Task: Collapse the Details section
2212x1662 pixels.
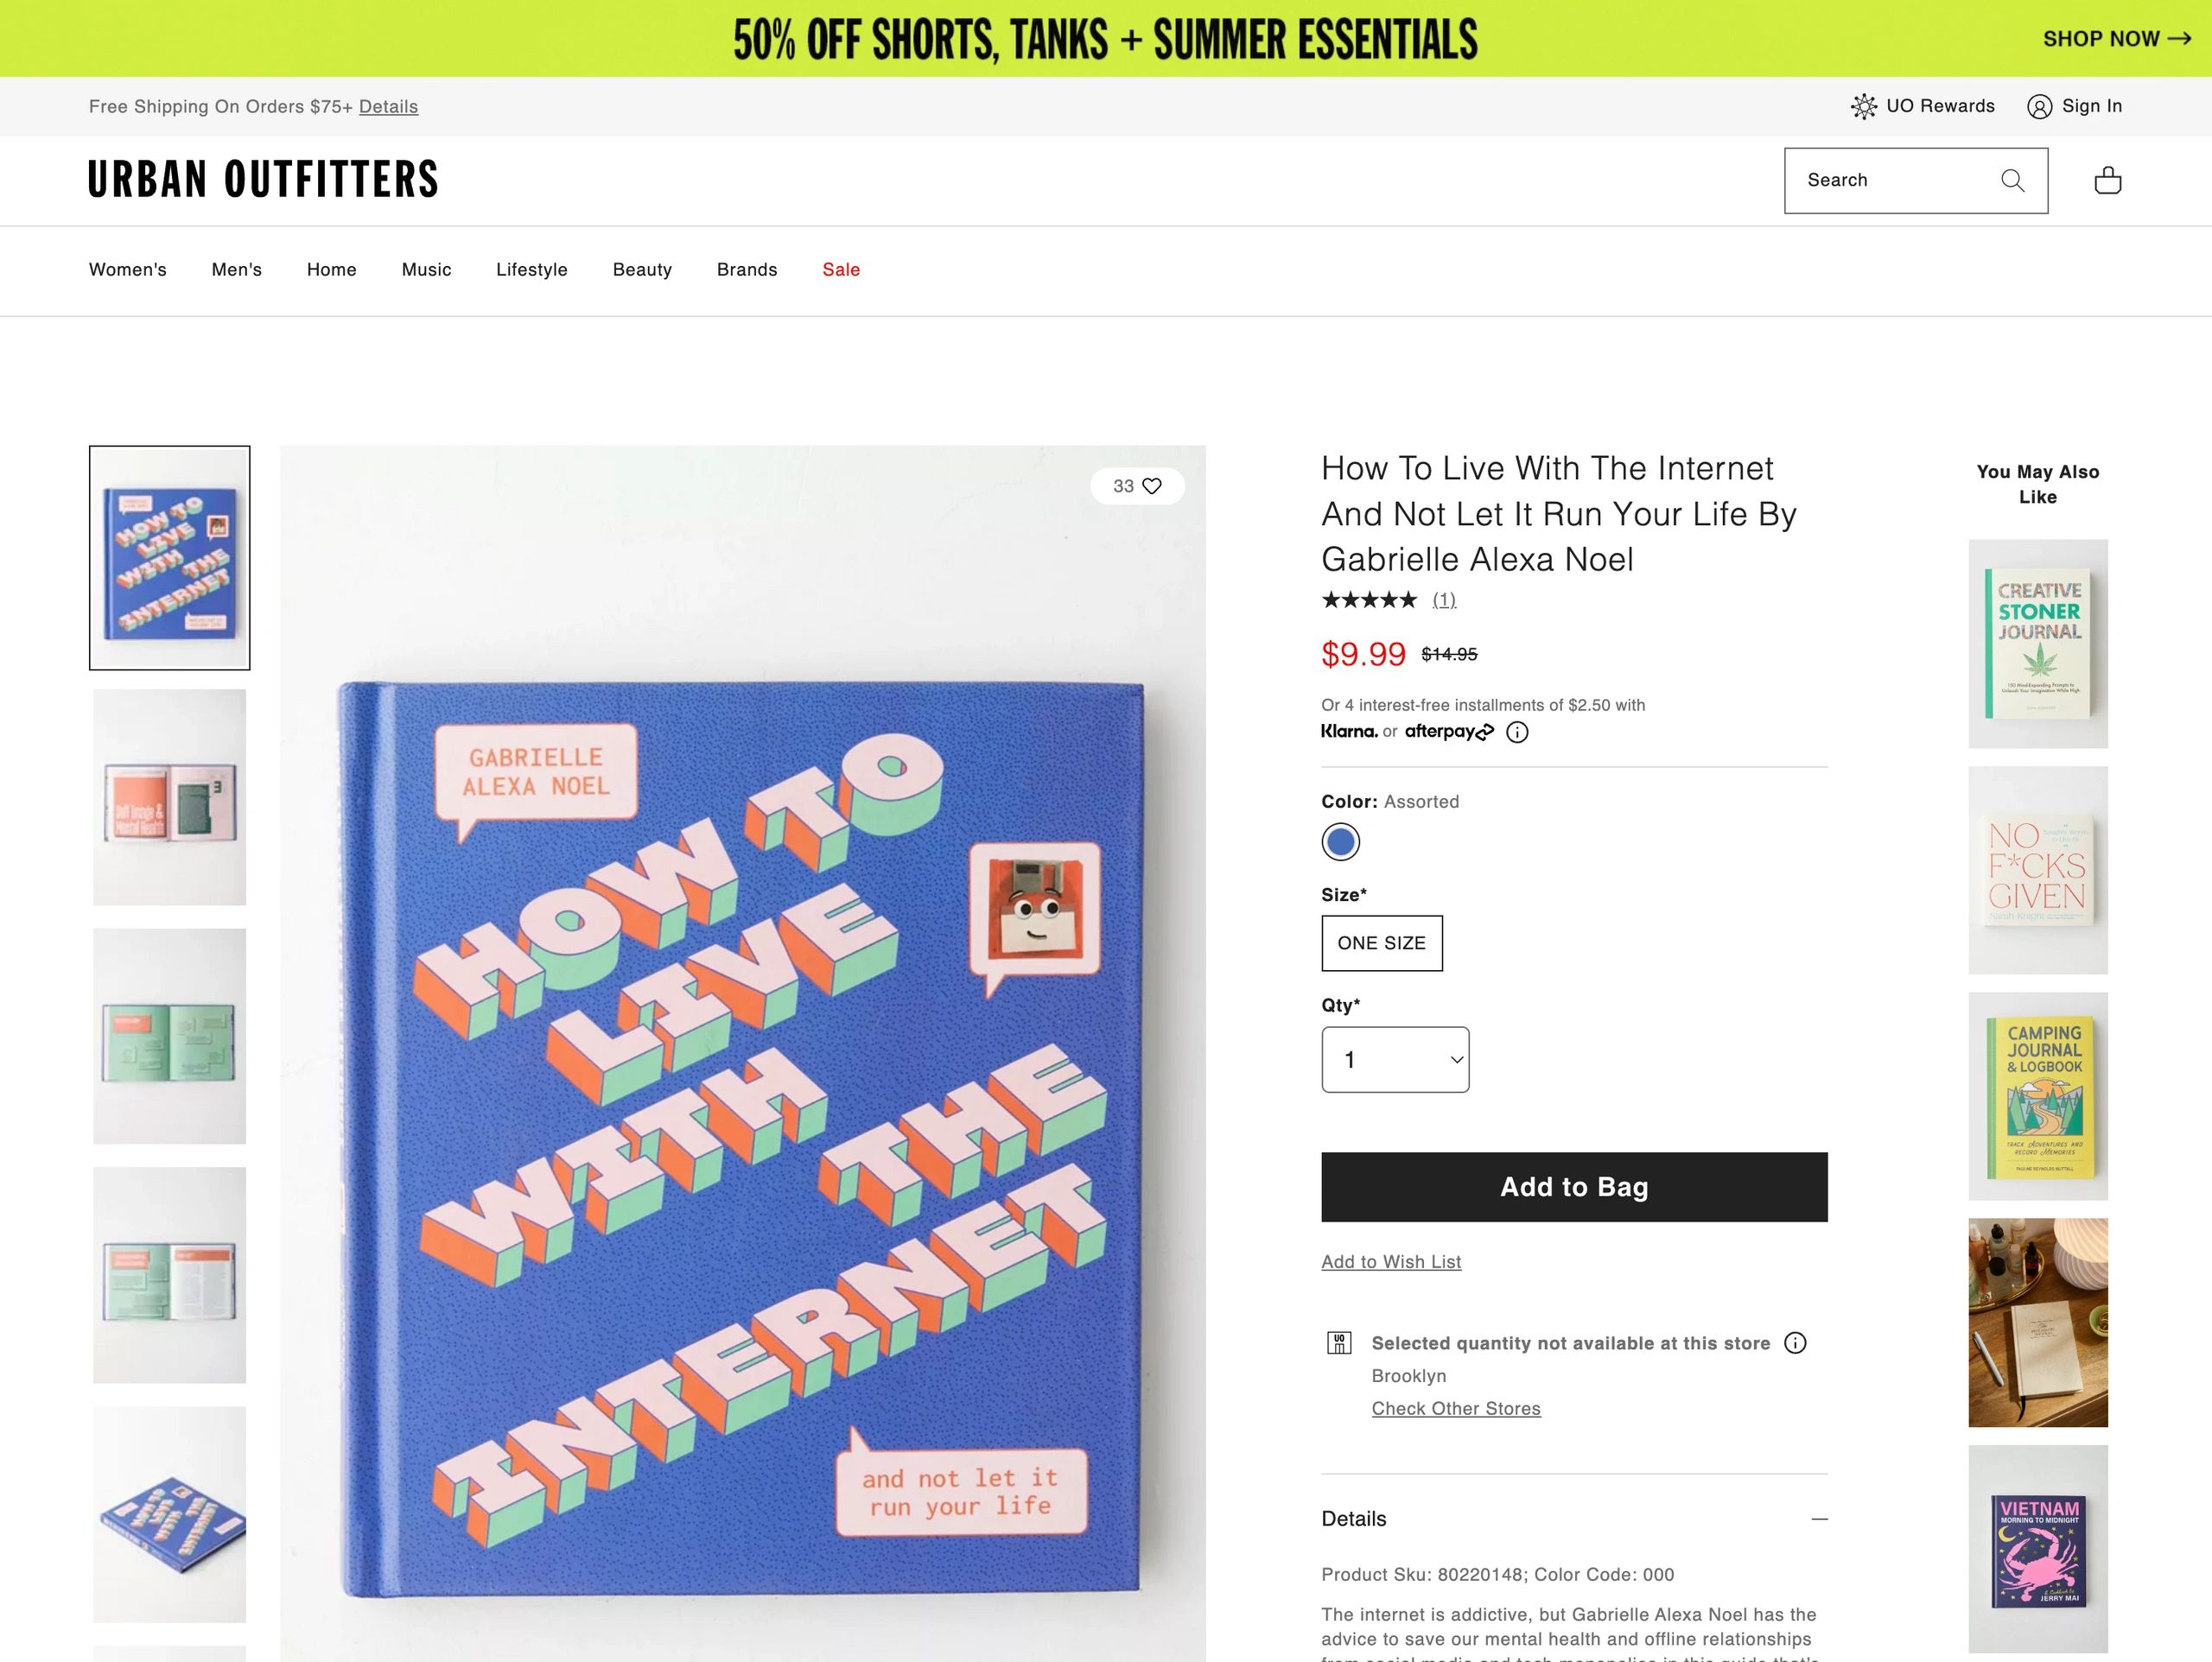Action: (x=1819, y=1519)
